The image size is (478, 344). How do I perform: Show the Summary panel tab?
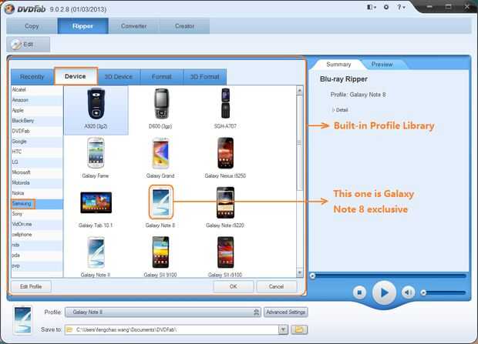tap(338, 64)
